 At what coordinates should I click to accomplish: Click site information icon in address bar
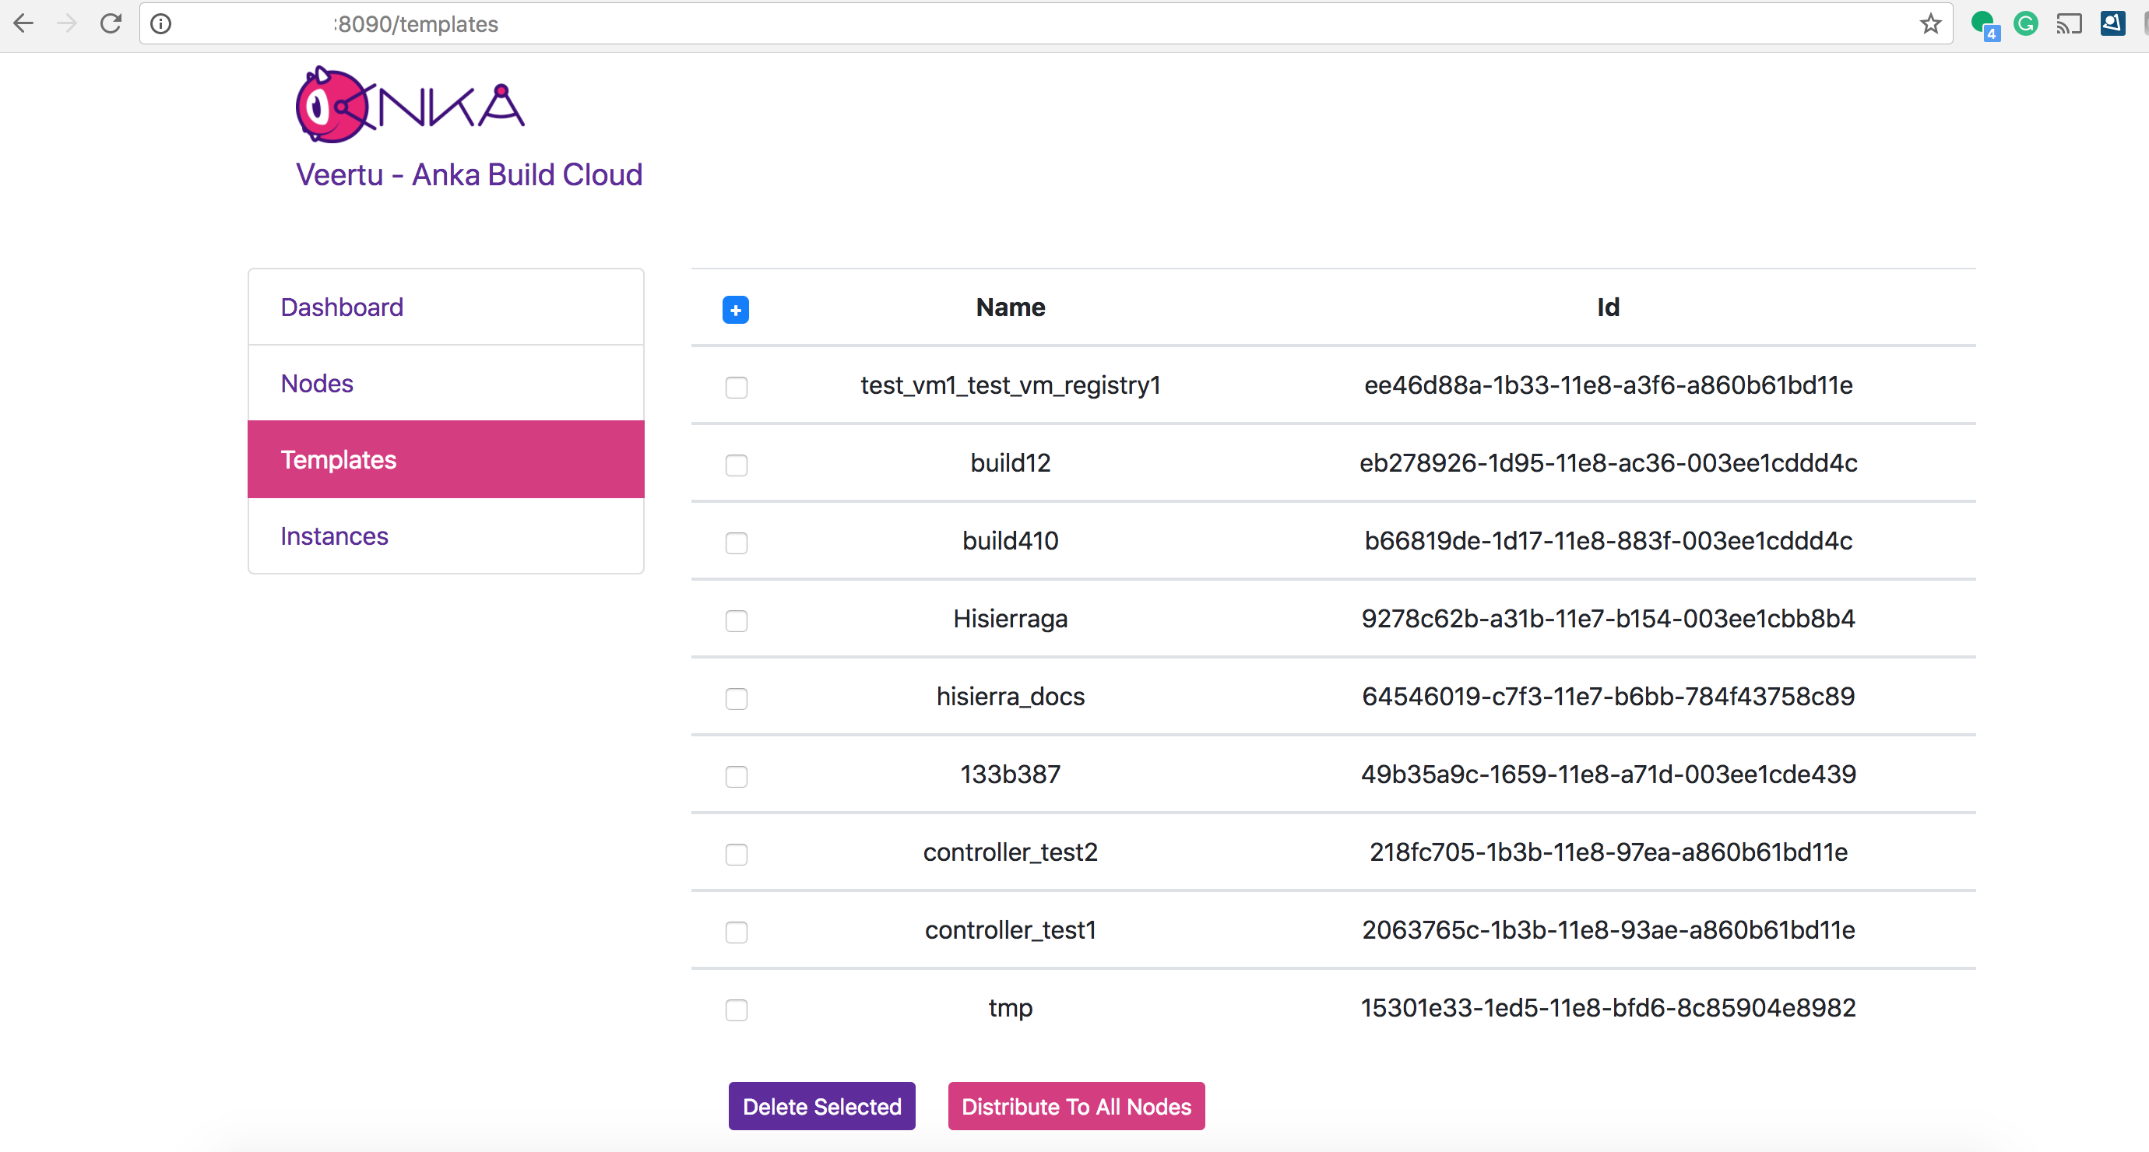pos(160,23)
